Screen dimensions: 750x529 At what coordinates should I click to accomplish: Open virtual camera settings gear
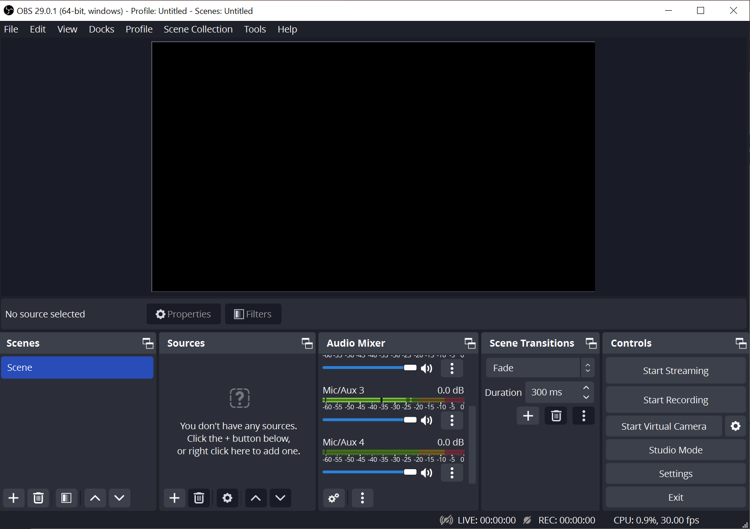tap(736, 426)
